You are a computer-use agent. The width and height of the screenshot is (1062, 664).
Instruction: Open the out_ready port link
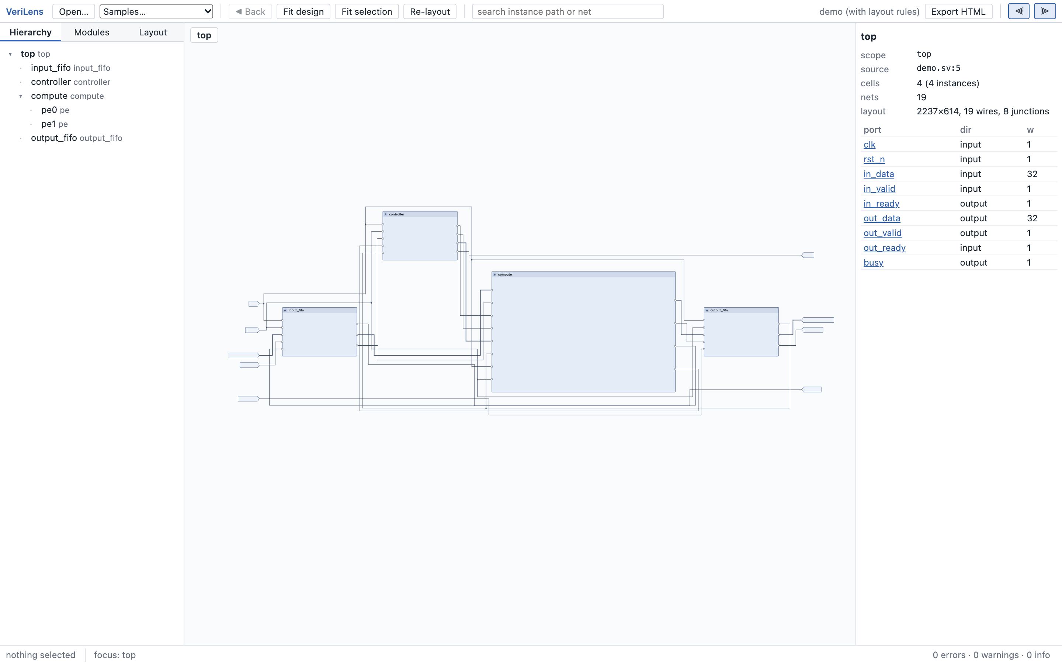pyautogui.click(x=884, y=248)
